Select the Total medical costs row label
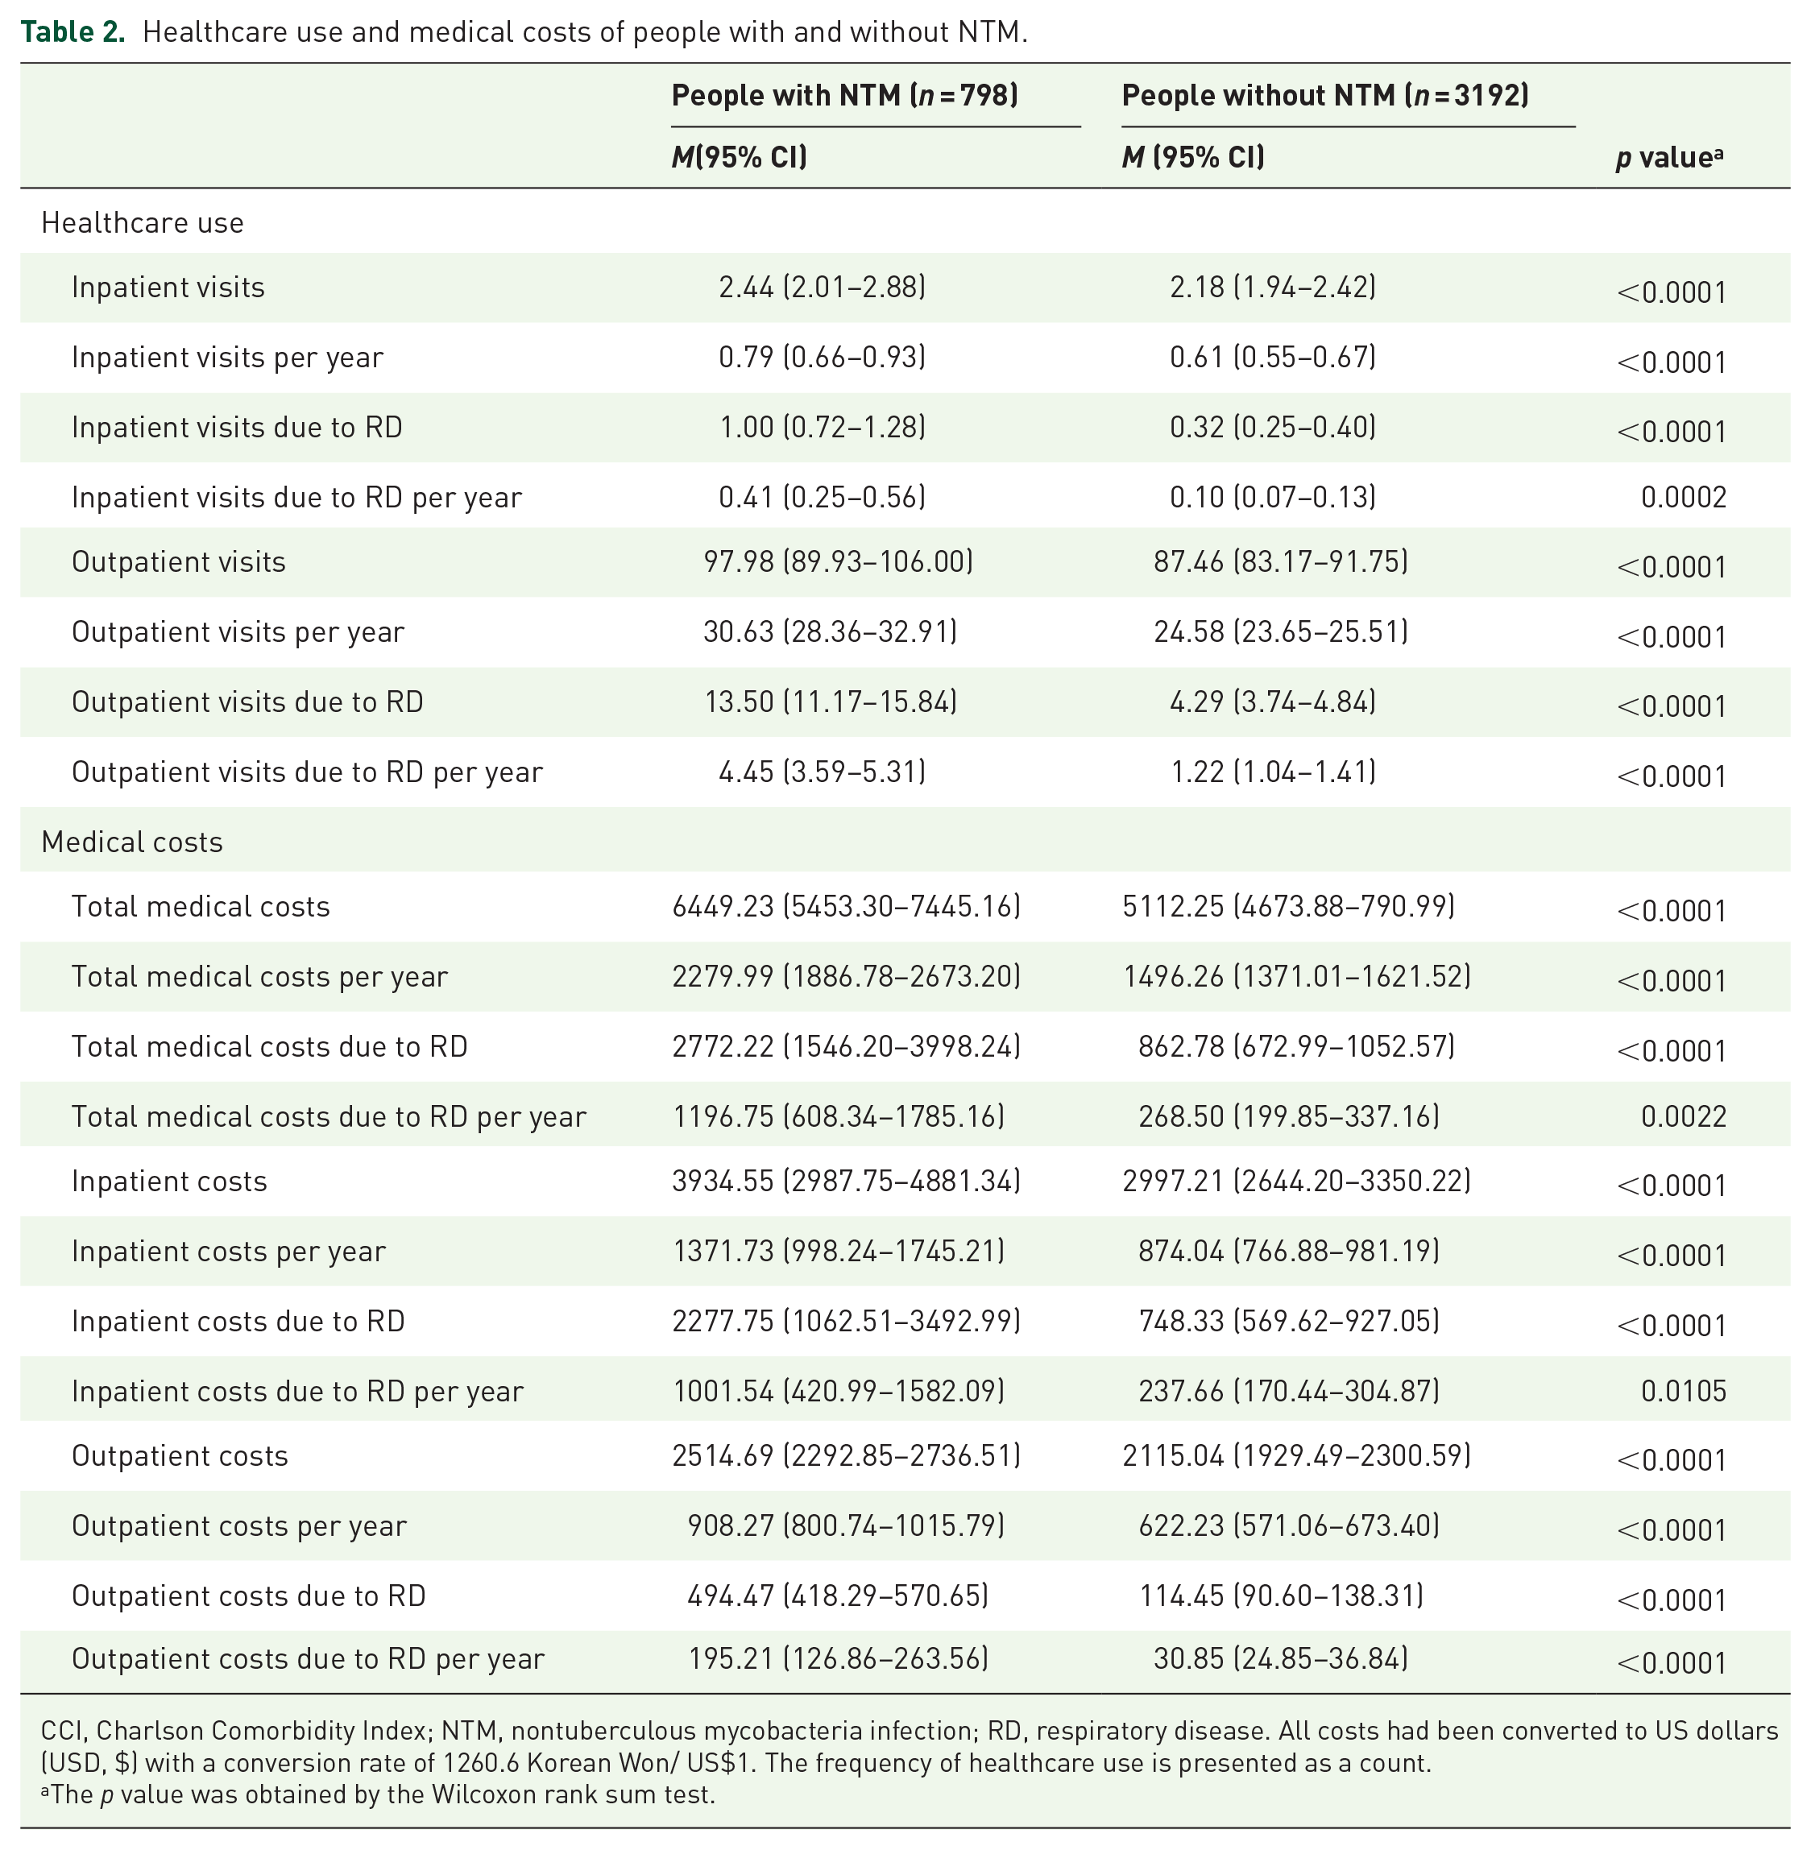 [201, 906]
